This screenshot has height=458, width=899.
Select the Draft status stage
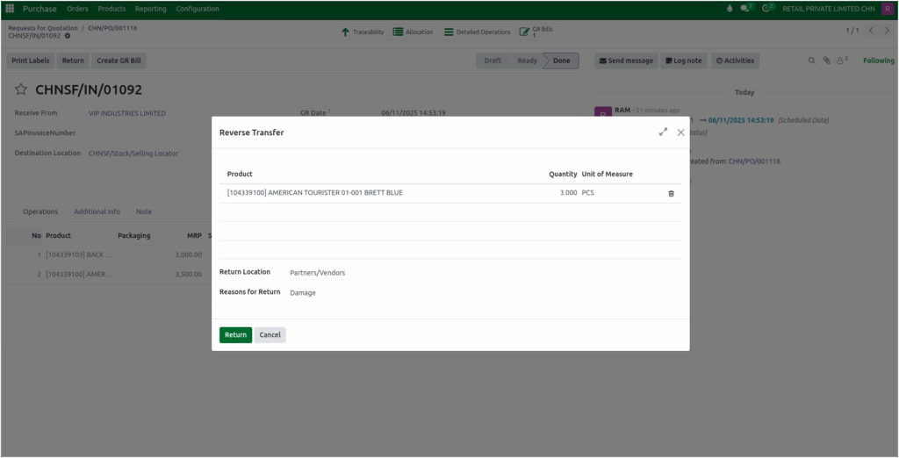pyautogui.click(x=493, y=61)
